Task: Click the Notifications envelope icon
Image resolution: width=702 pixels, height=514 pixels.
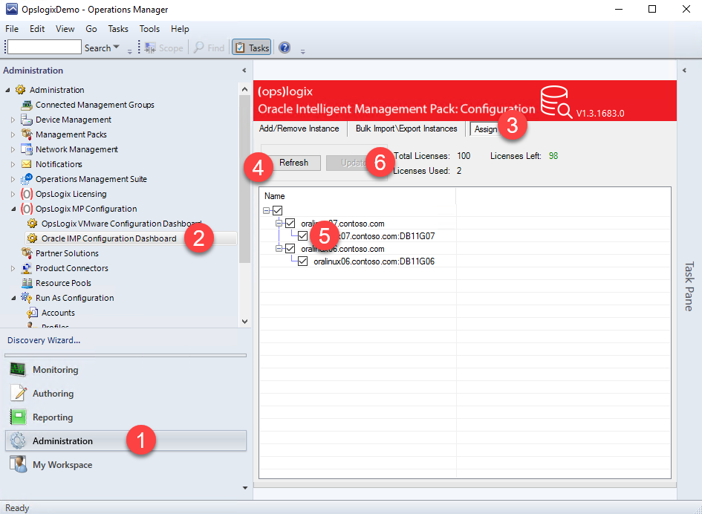Action: click(27, 164)
